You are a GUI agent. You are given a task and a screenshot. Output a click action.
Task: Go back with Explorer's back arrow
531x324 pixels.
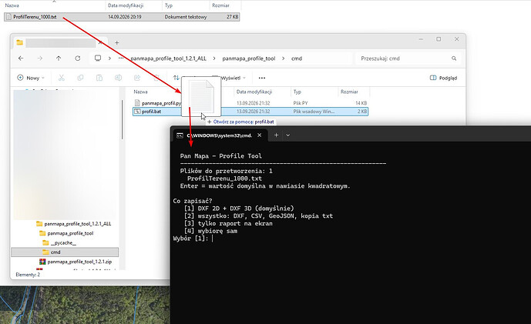(21, 58)
